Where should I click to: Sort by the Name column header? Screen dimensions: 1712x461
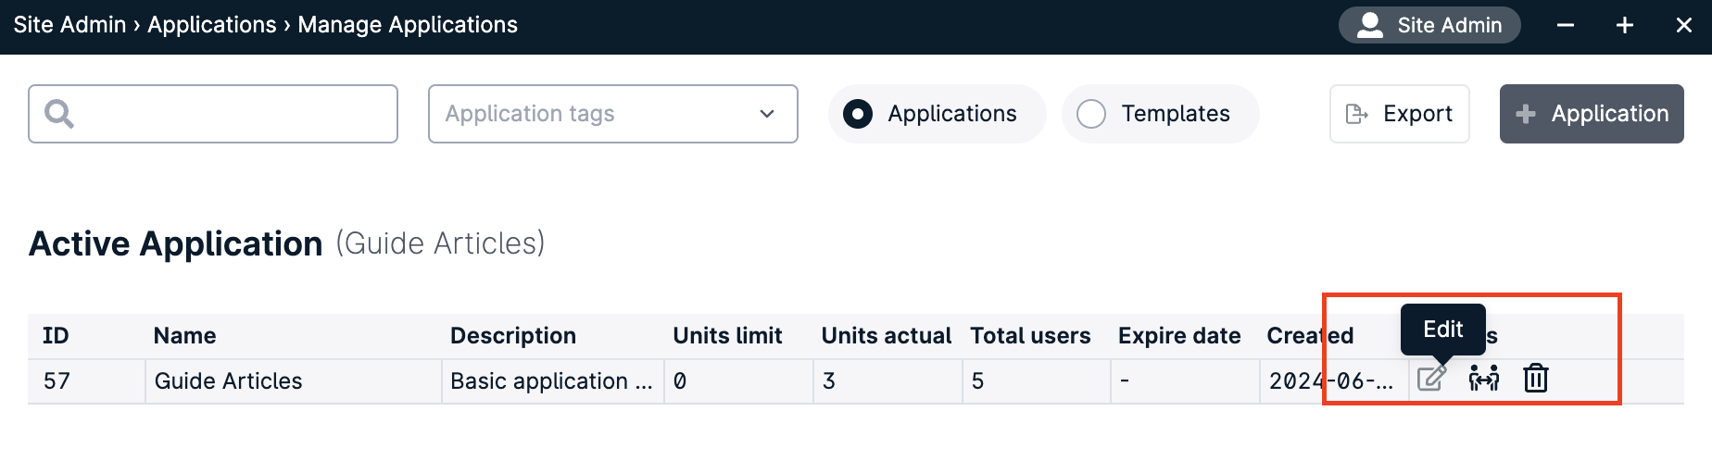pos(185,336)
